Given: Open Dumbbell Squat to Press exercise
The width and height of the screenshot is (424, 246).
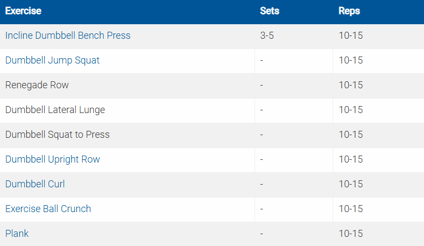Looking at the screenshot, I should [57, 135].
